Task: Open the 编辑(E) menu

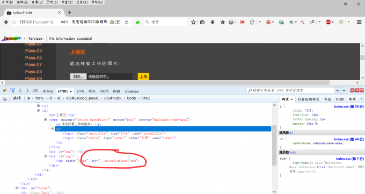Action: tap(23, 2)
